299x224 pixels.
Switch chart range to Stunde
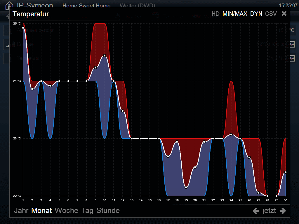coord(108,211)
